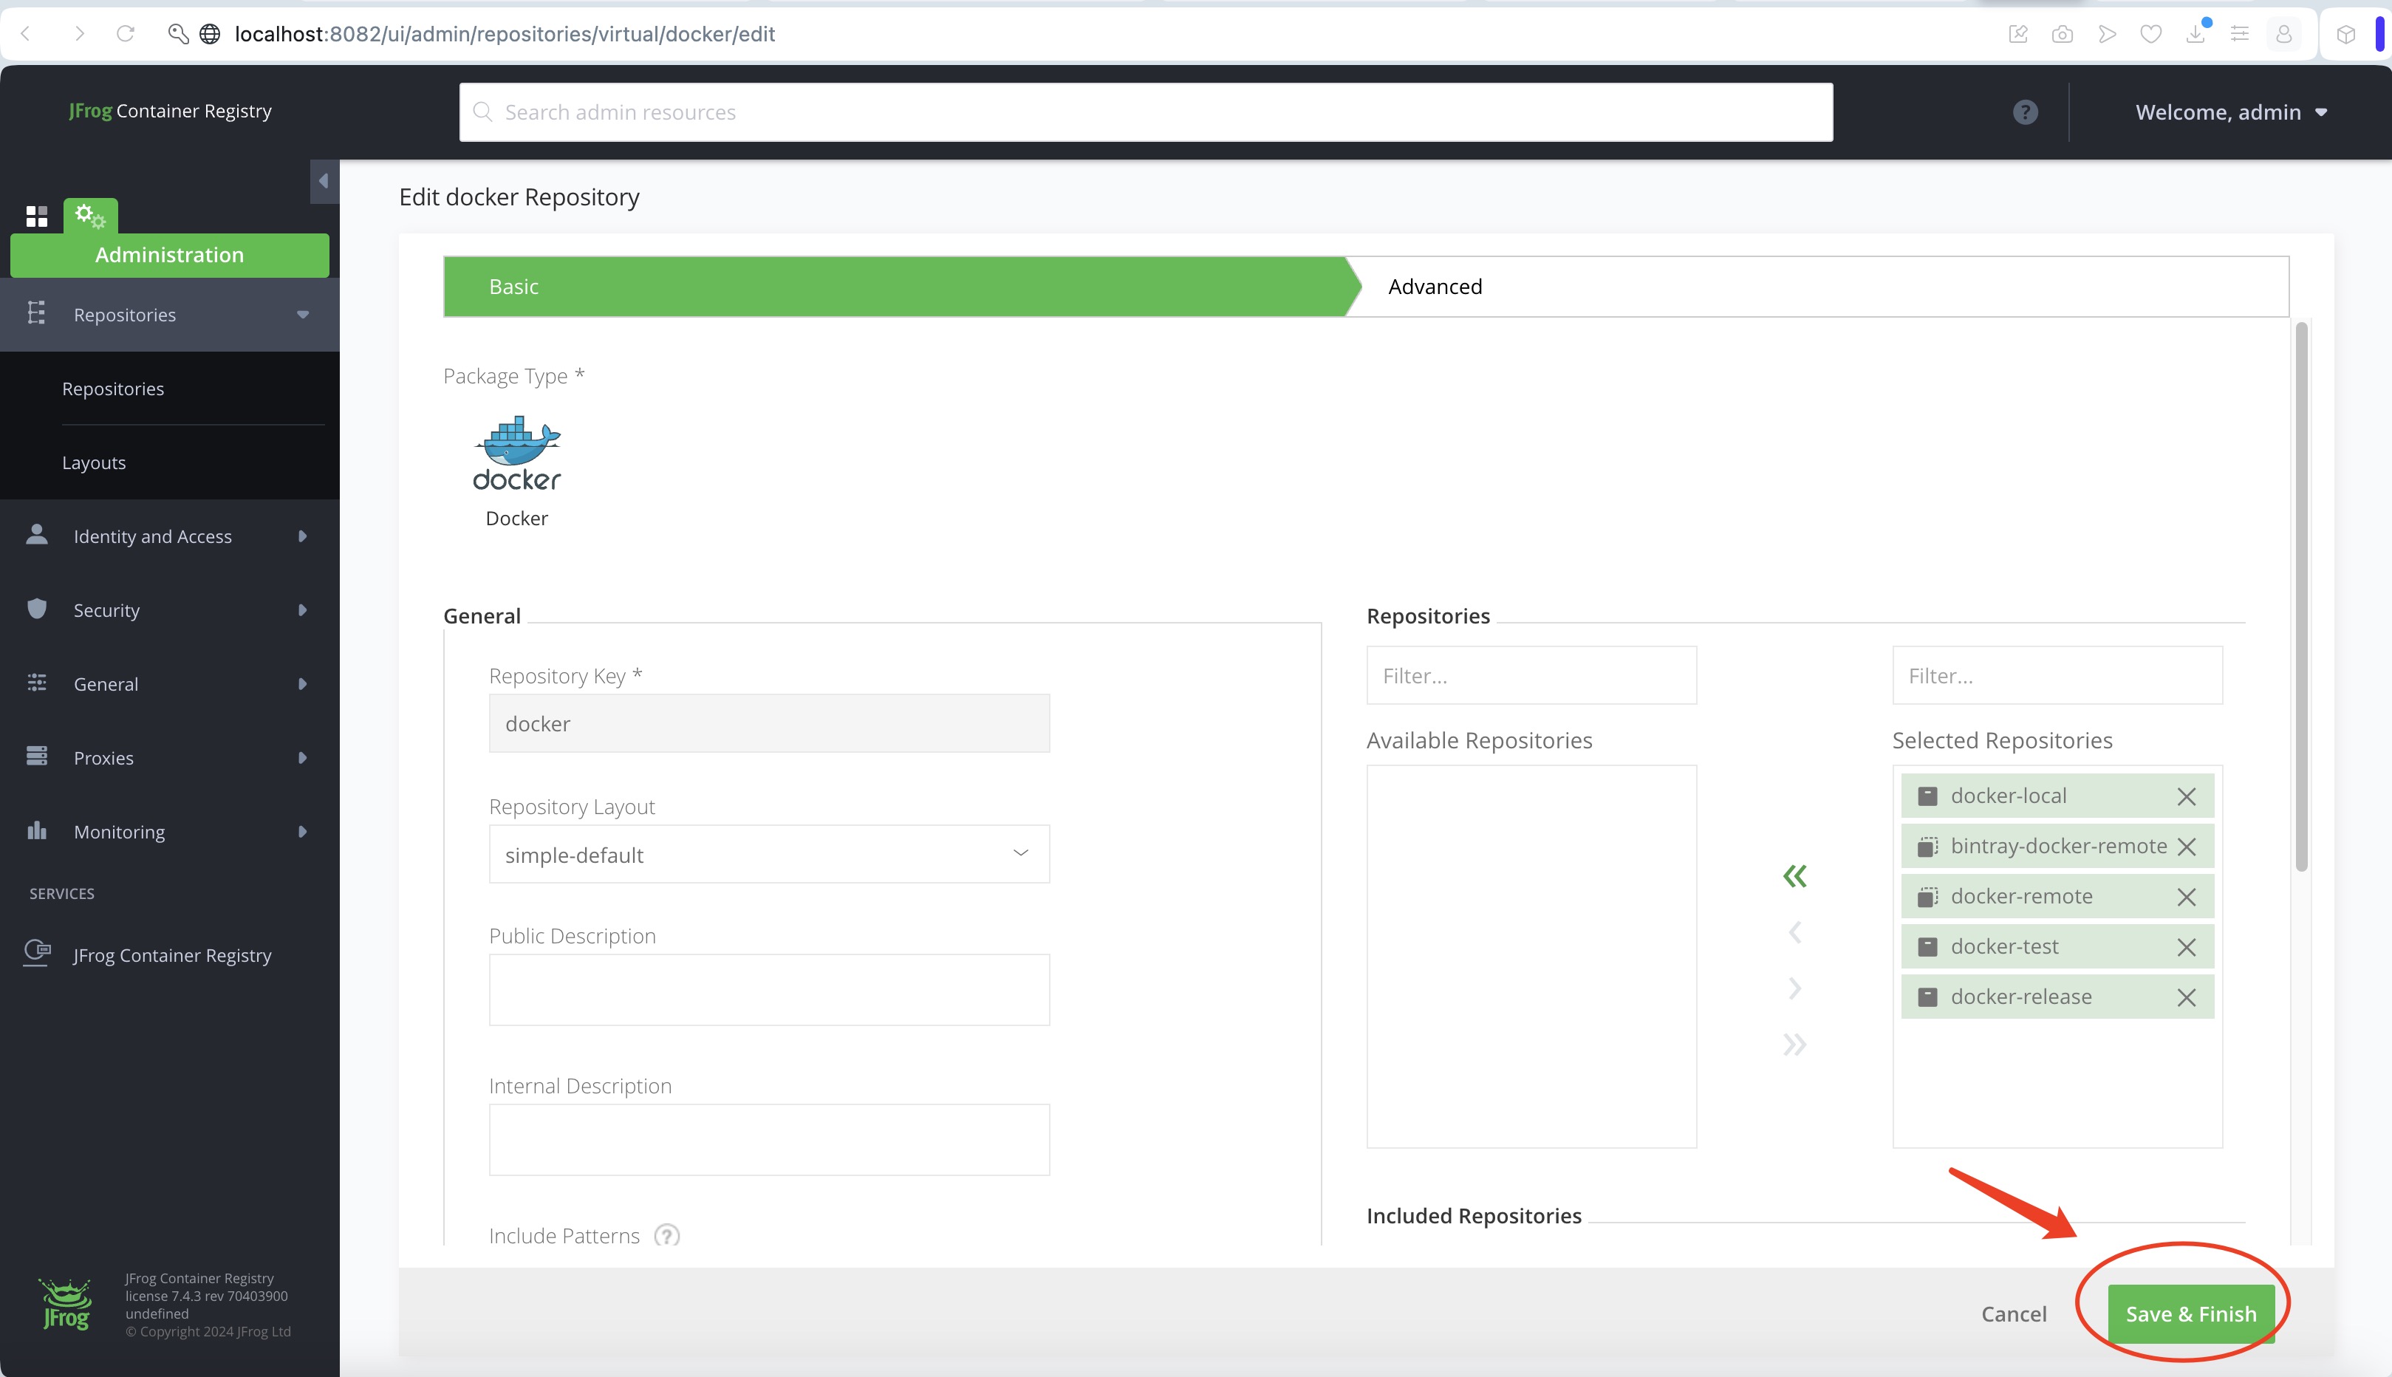Select the Administration gears icon
2392x1377 pixels.
pos(91,216)
